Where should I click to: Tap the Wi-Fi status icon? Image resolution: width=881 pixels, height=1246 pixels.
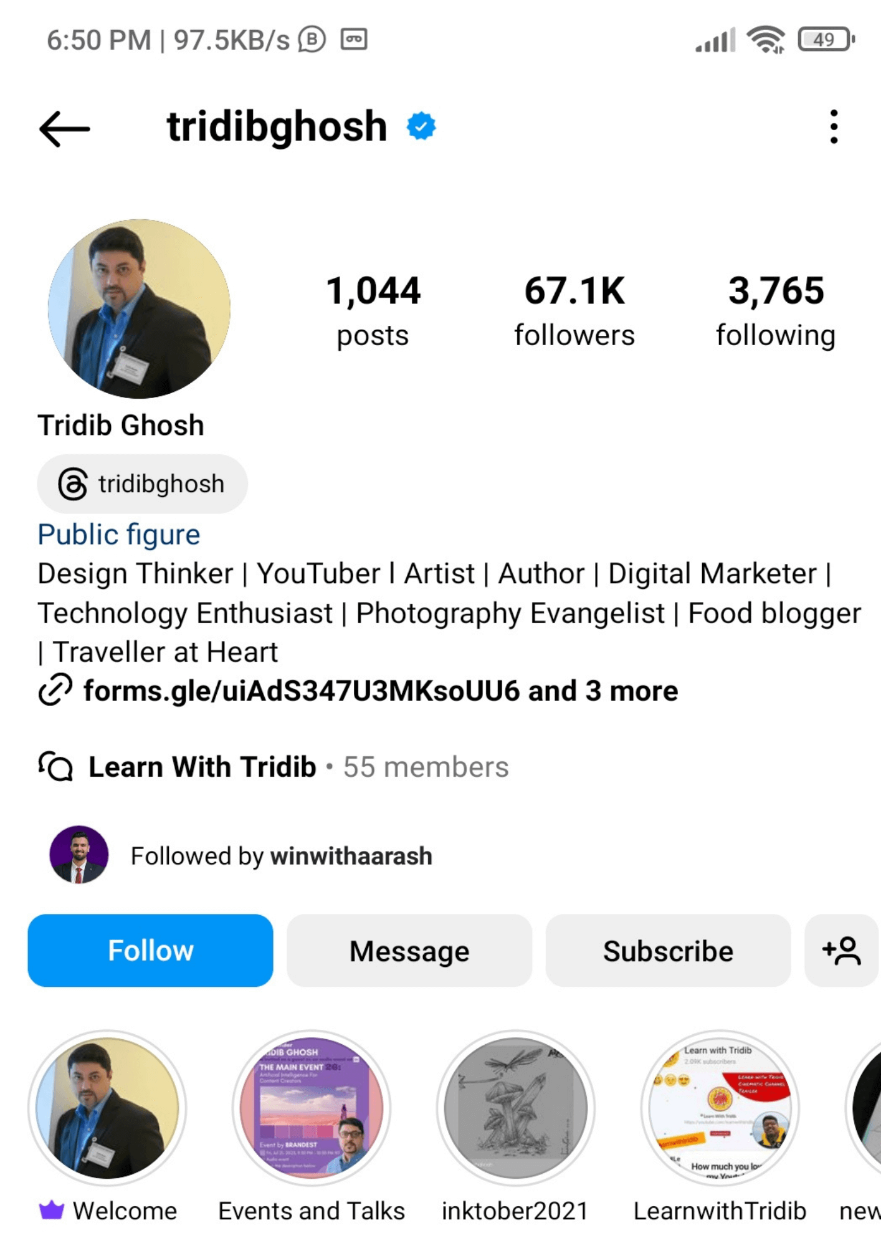click(x=766, y=40)
